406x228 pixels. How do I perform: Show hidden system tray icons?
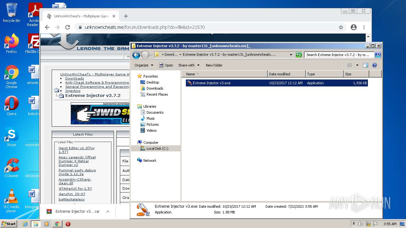point(354,224)
